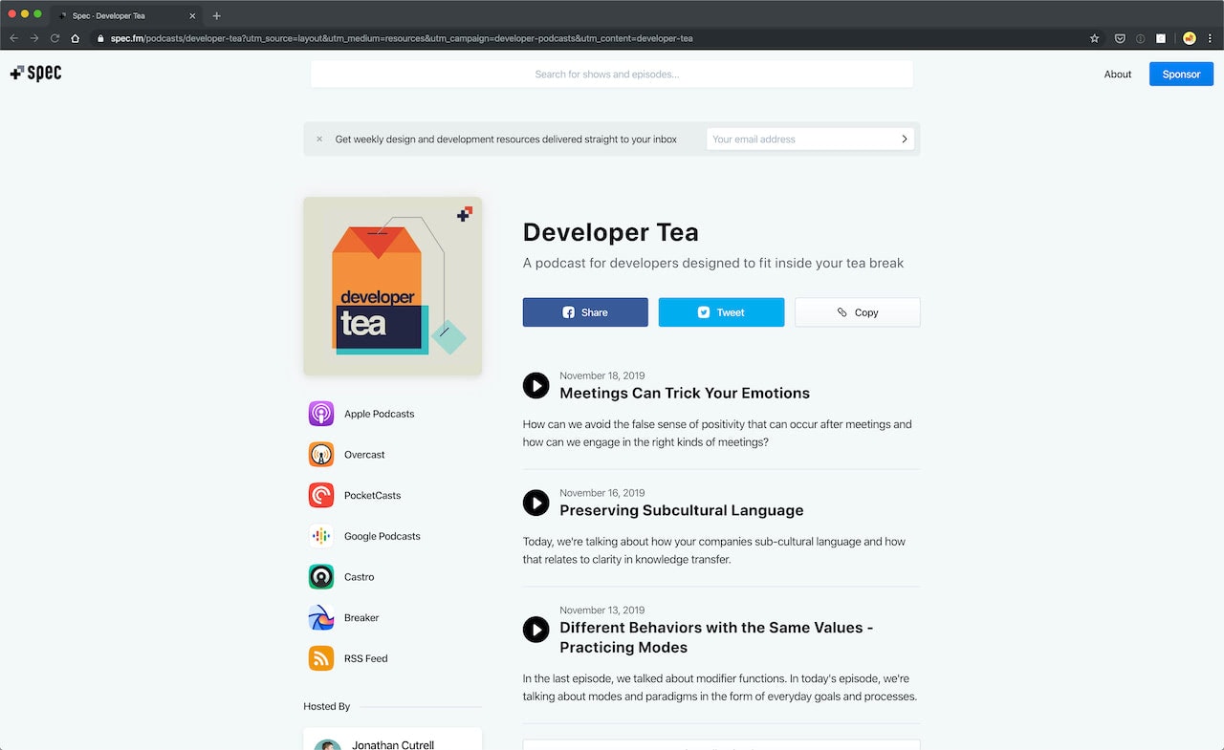Open the browser menu with three dots
Viewport: 1224px width, 750px height.
[1211, 38]
